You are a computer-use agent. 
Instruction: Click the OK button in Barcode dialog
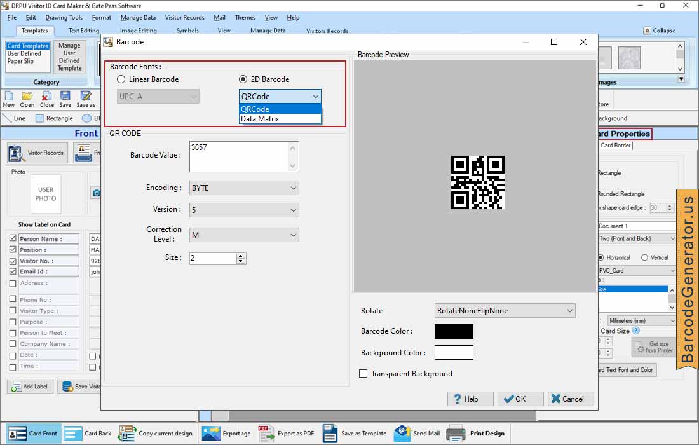(520, 399)
